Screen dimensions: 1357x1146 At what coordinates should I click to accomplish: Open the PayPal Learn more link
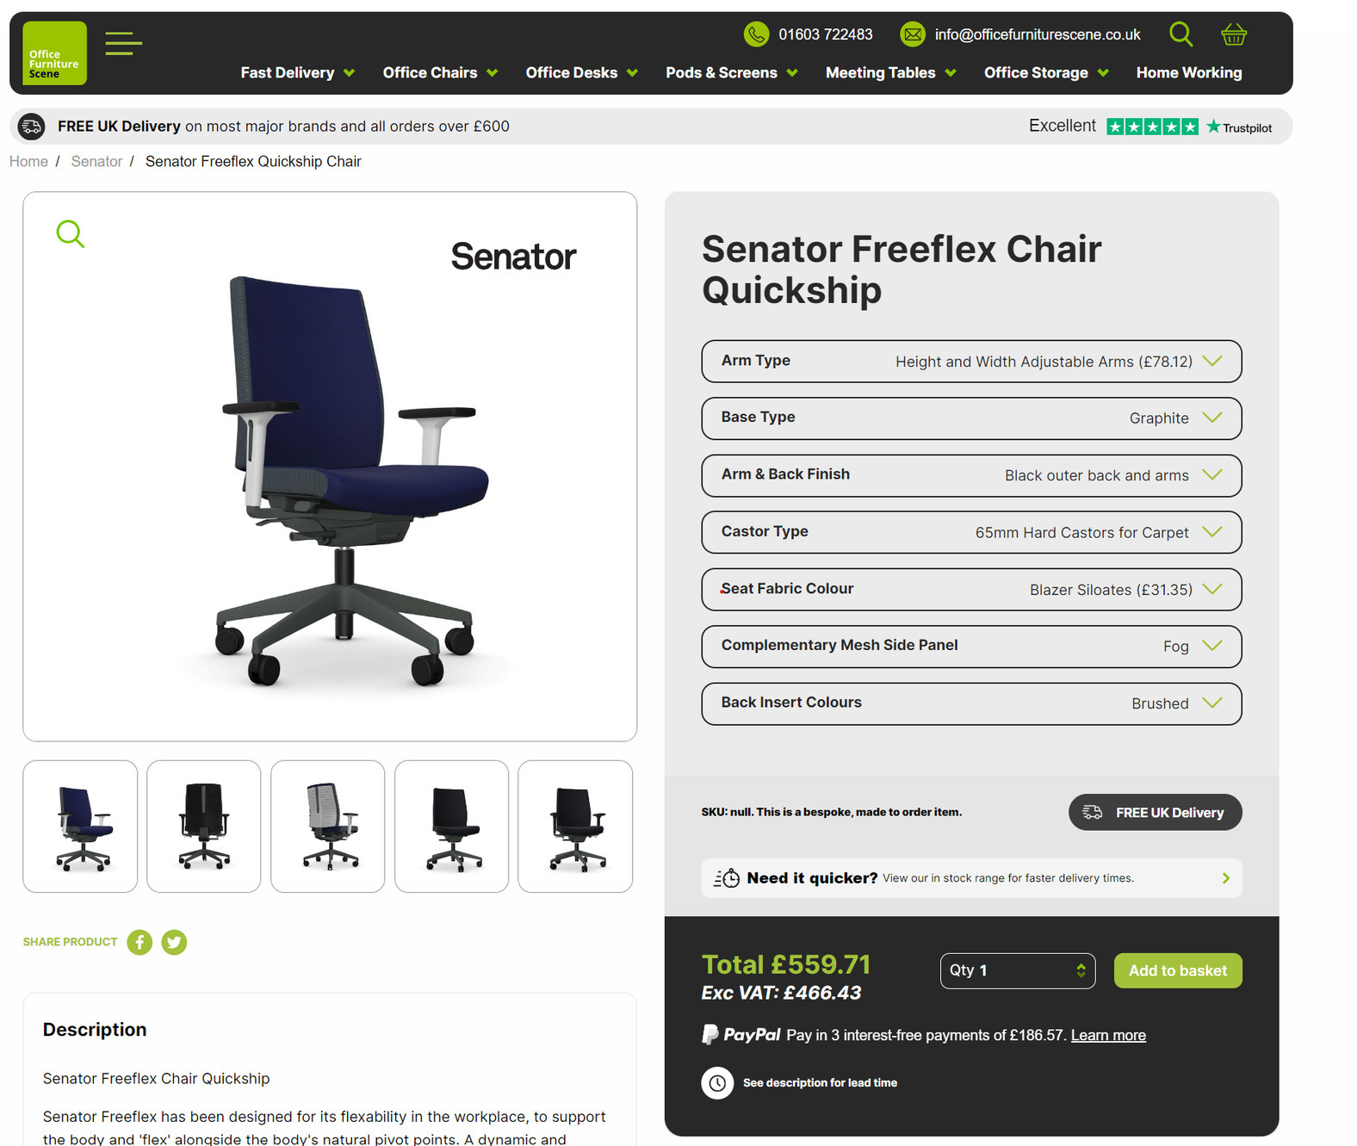click(x=1107, y=1035)
